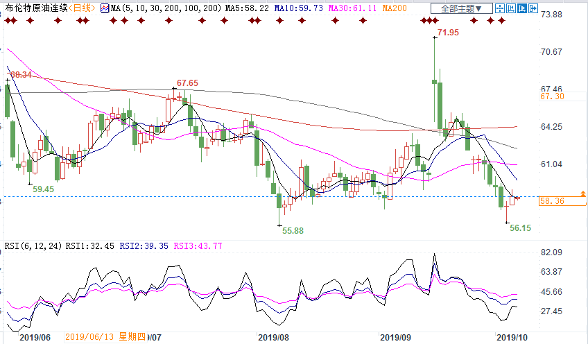Click the orange MA200 legend label

[395, 8]
